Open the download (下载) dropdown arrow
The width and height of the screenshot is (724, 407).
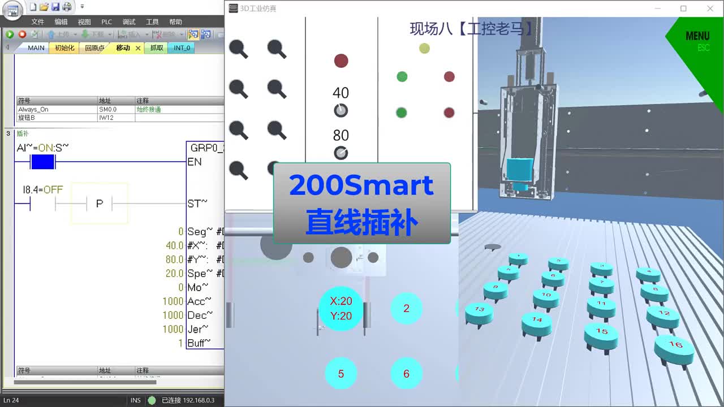point(110,34)
